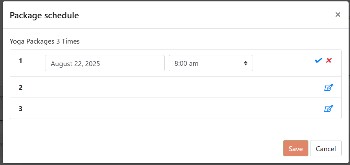Click empty footer area left of Save

(139, 148)
